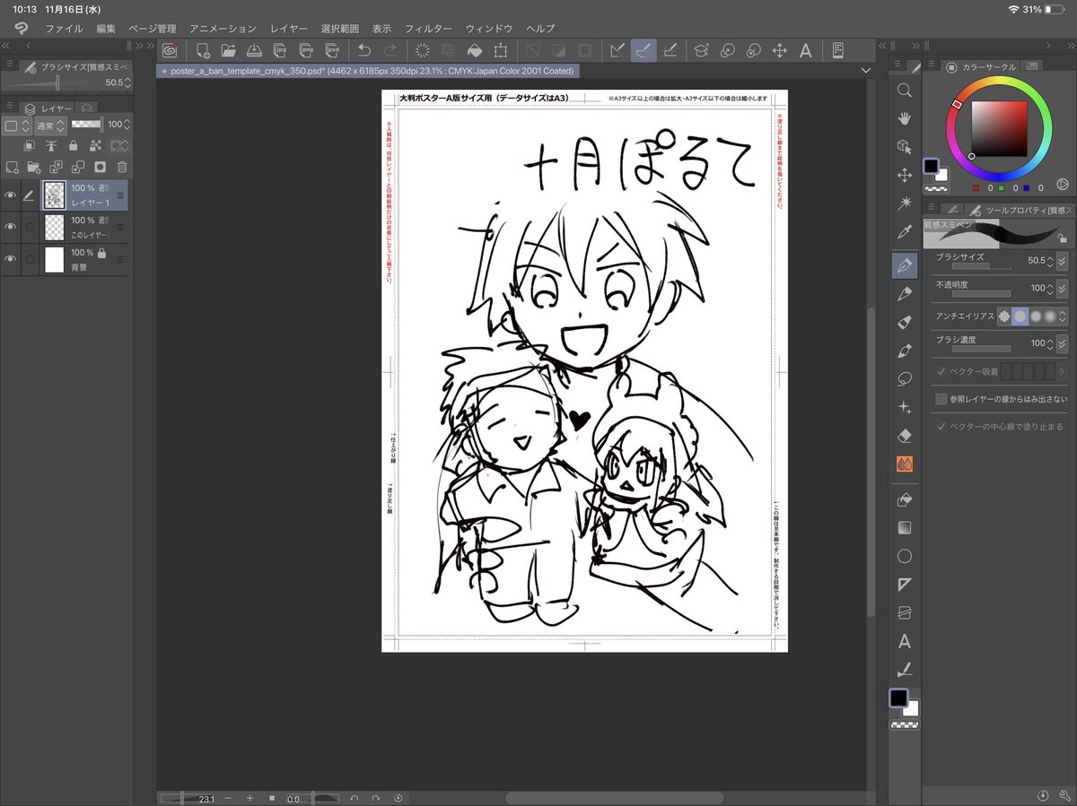This screenshot has width=1077, height=806.
Task: Select the Auto select magic wand tool
Action: point(905,204)
